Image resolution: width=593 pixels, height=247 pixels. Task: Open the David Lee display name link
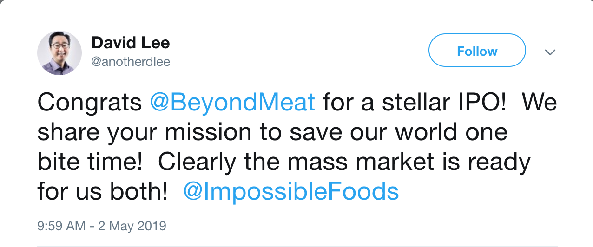click(131, 43)
